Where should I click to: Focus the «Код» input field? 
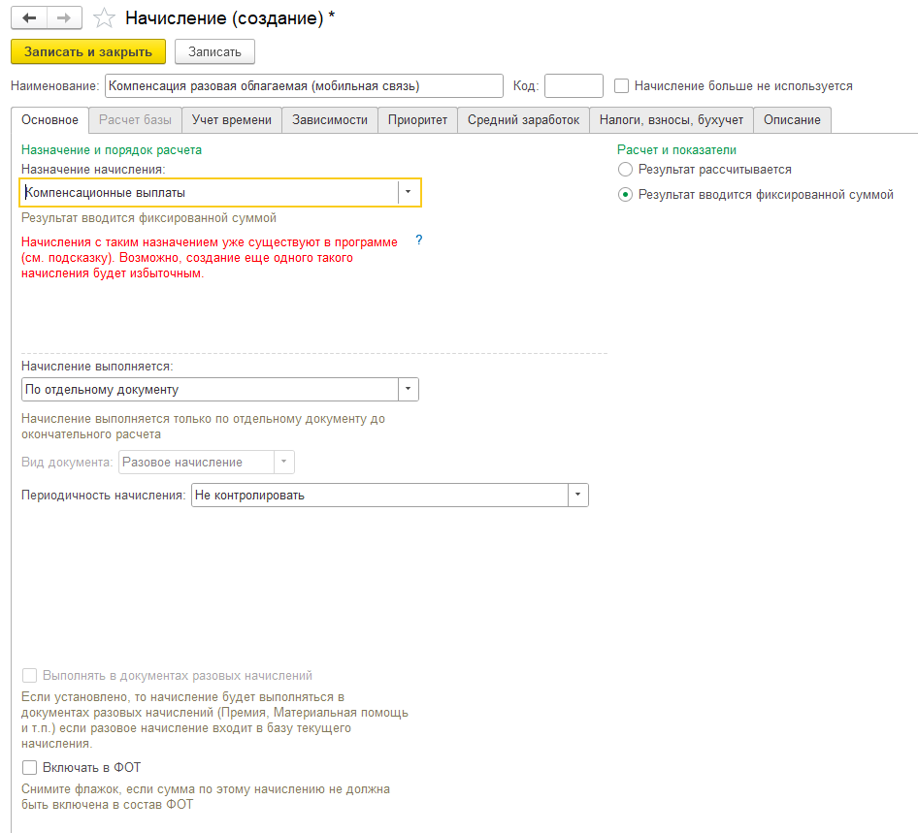coord(574,86)
